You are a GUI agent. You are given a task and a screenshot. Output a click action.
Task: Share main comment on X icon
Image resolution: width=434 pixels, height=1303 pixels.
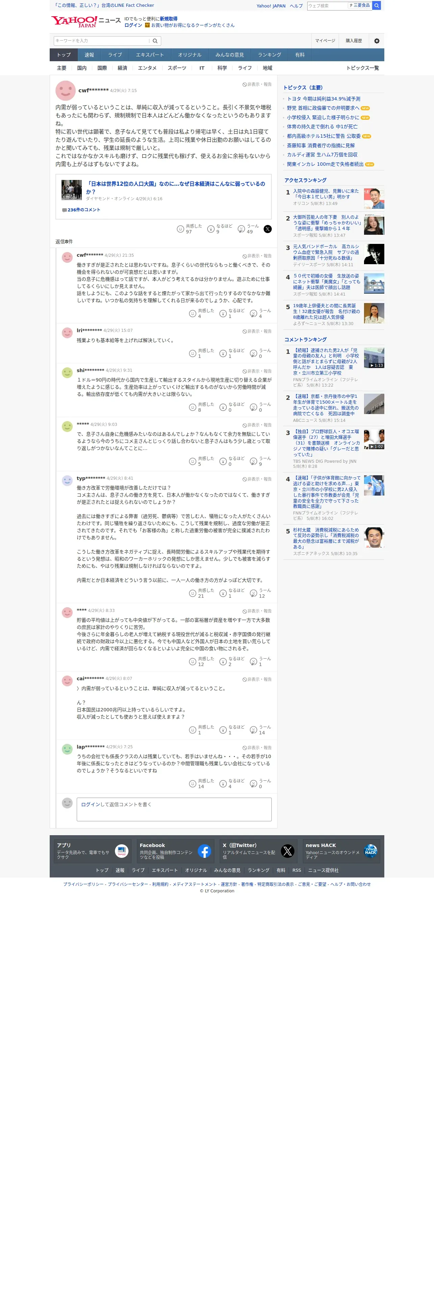coord(267,229)
